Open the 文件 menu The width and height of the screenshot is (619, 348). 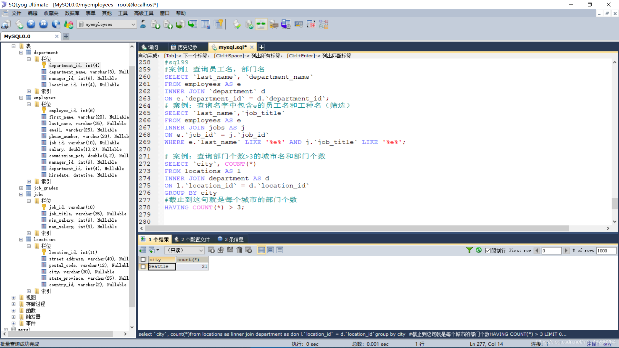pyautogui.click(x=16, y=13)
